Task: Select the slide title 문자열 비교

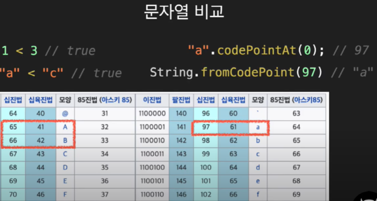Action: [184, 12]
